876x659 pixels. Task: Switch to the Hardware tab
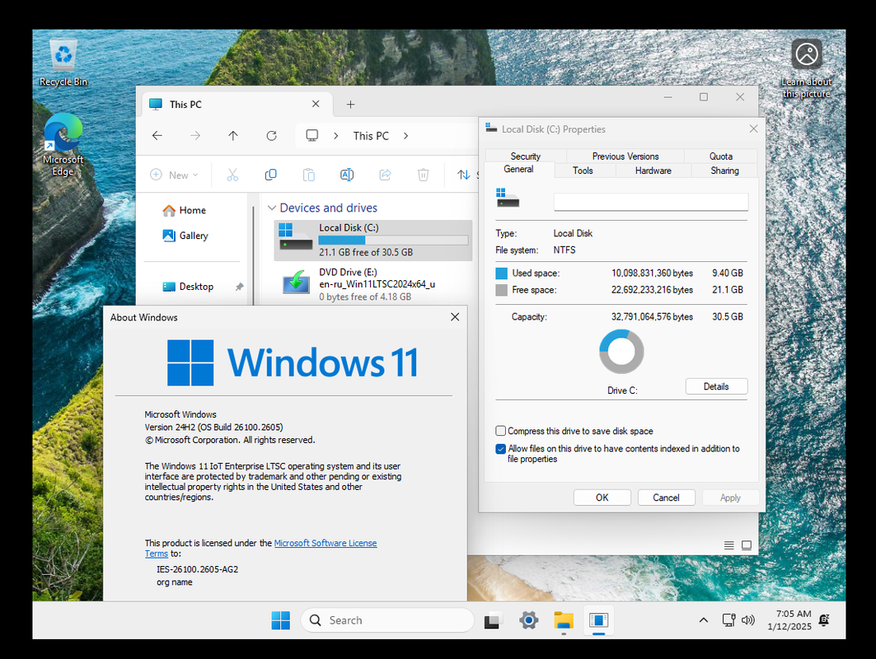tap(653, 171)
